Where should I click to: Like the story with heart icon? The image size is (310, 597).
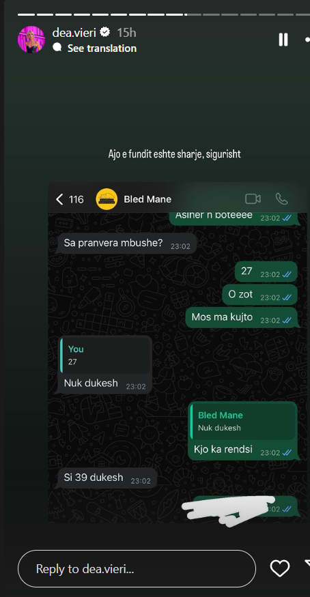tap(280, 569)
